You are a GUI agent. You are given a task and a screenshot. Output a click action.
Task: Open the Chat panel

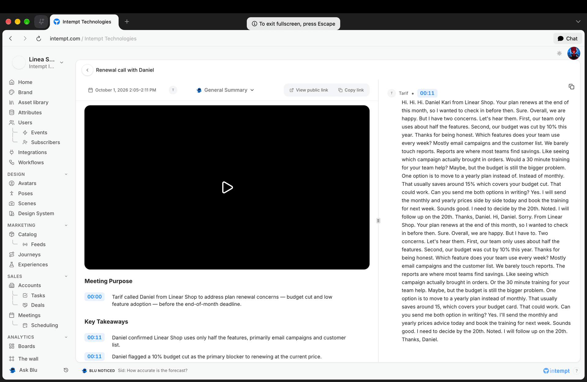coord(567,39)
